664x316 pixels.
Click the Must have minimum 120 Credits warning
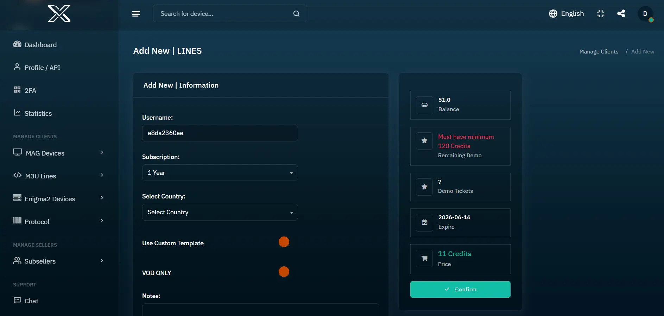tap(466, 141)
